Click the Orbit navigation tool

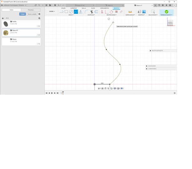pyautogui.click(x=99, y=89)
